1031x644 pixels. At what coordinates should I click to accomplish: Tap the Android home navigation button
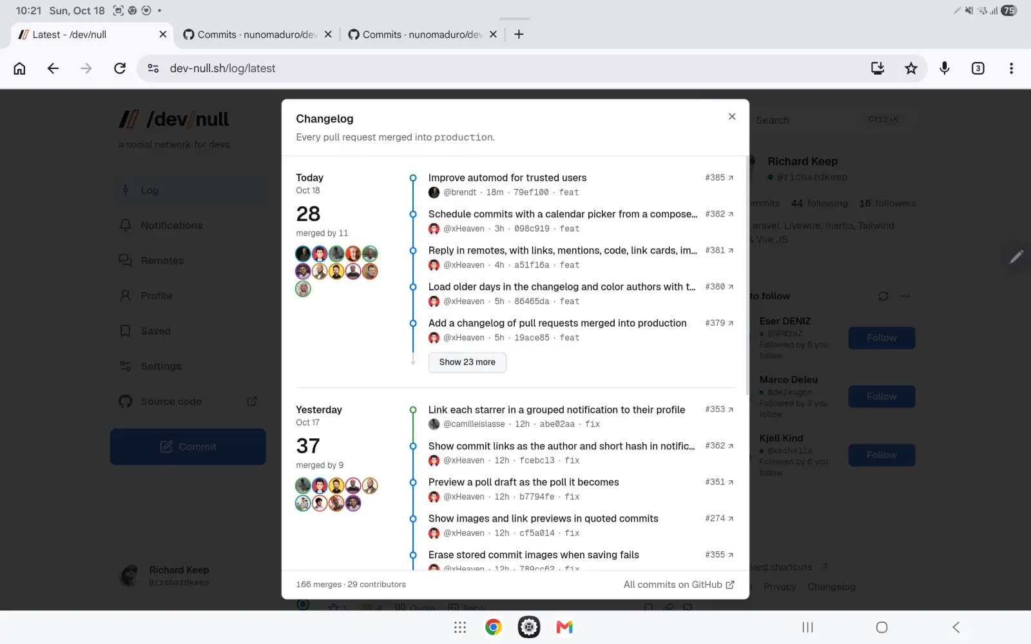point(882,627)
